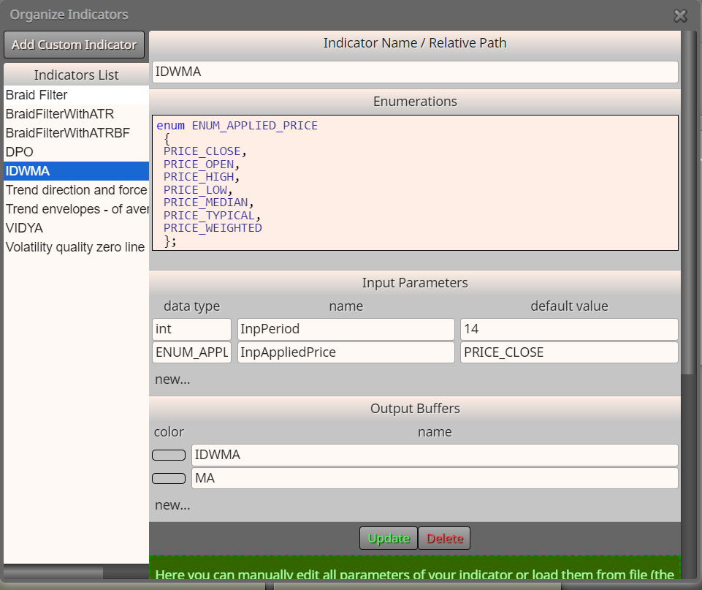This screenshot has height=590, width=702.
Task: Click enum ENUM_APPLIED_PRICE declaration line
Action: [237, 126]
